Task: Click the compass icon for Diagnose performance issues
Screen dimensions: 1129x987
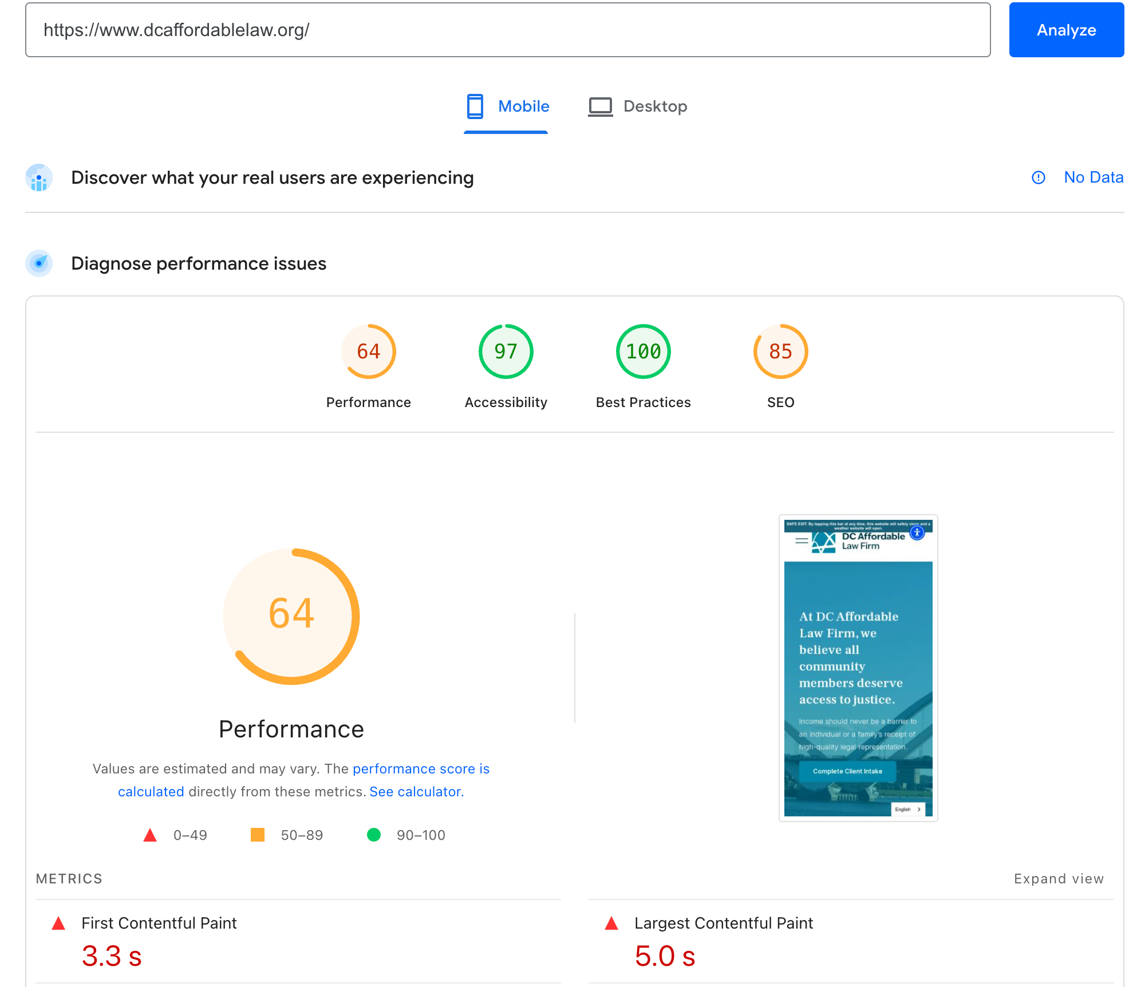Action: tap(38, 263)
